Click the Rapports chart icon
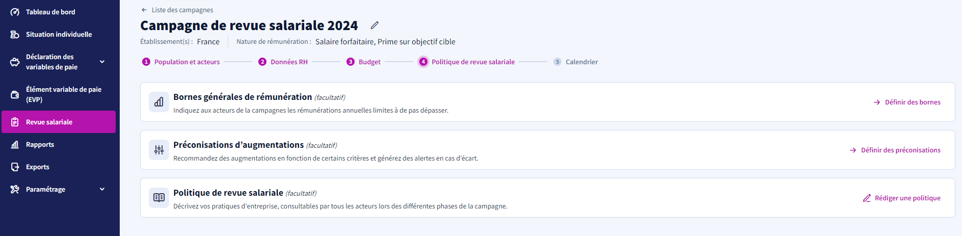 coord(15,144)
